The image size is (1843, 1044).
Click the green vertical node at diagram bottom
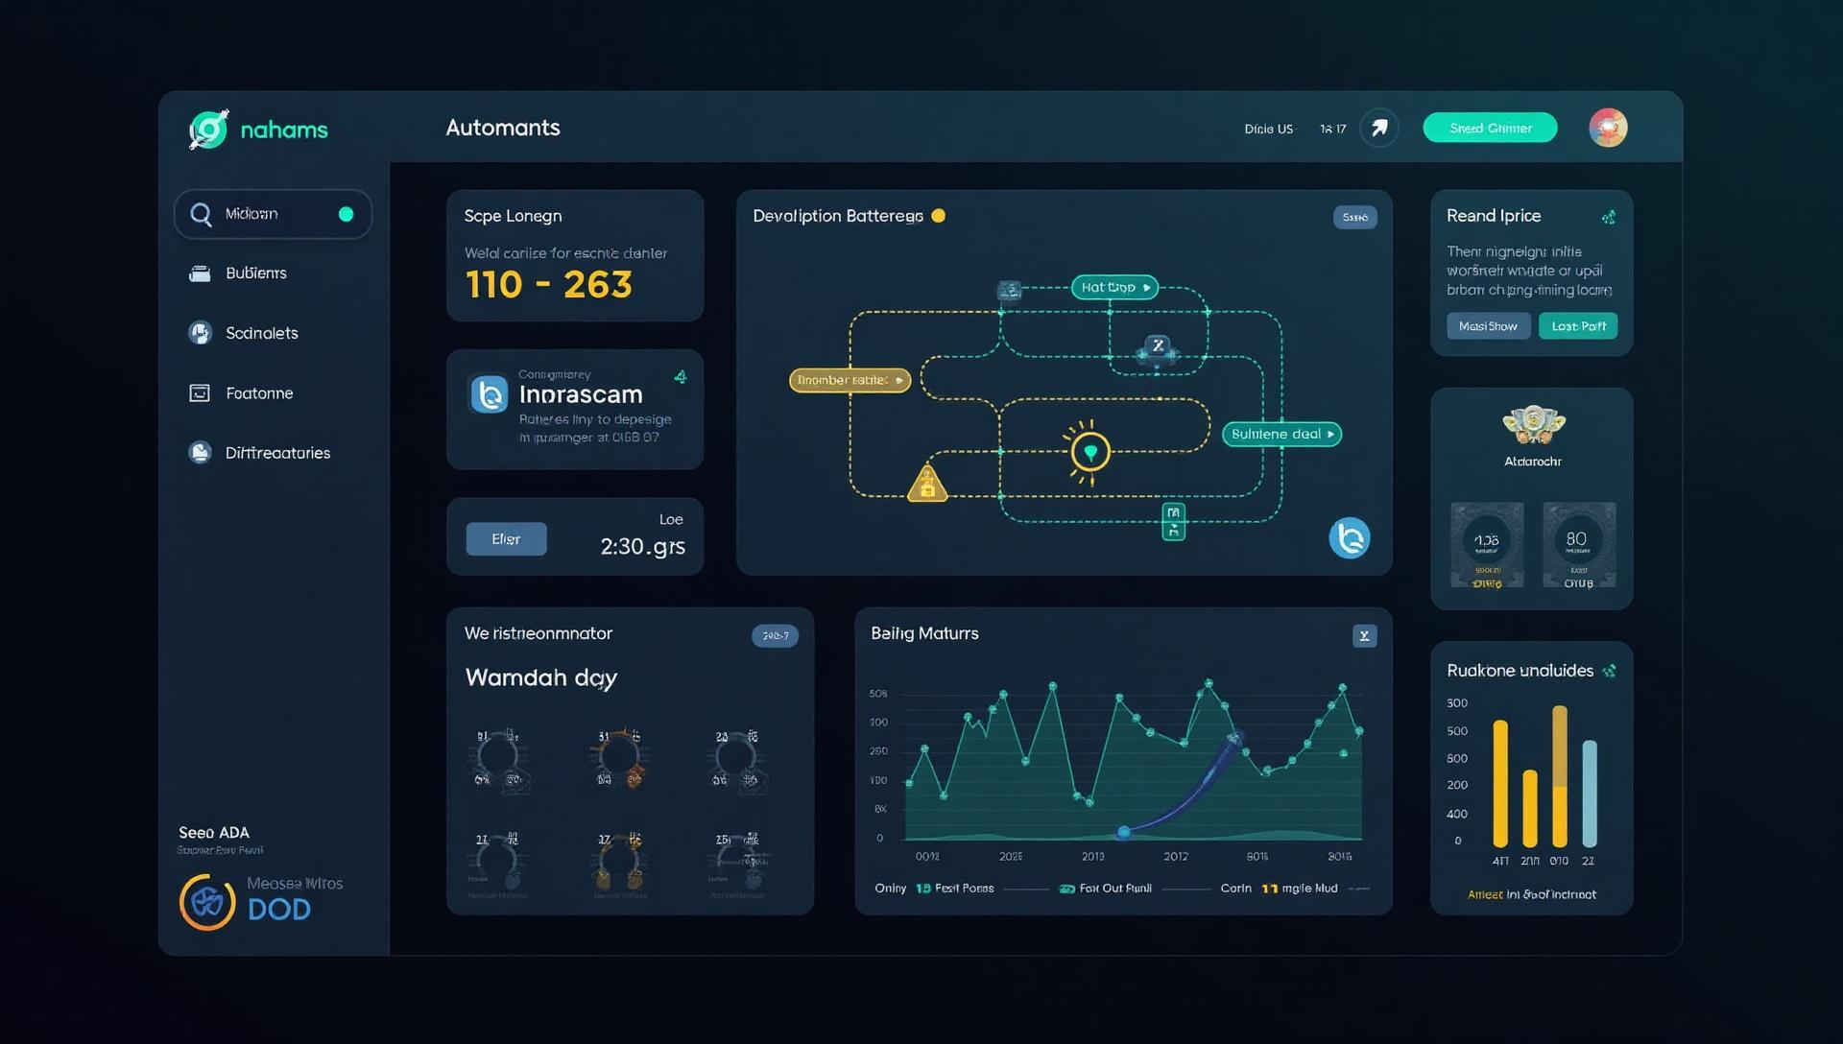1173,521
